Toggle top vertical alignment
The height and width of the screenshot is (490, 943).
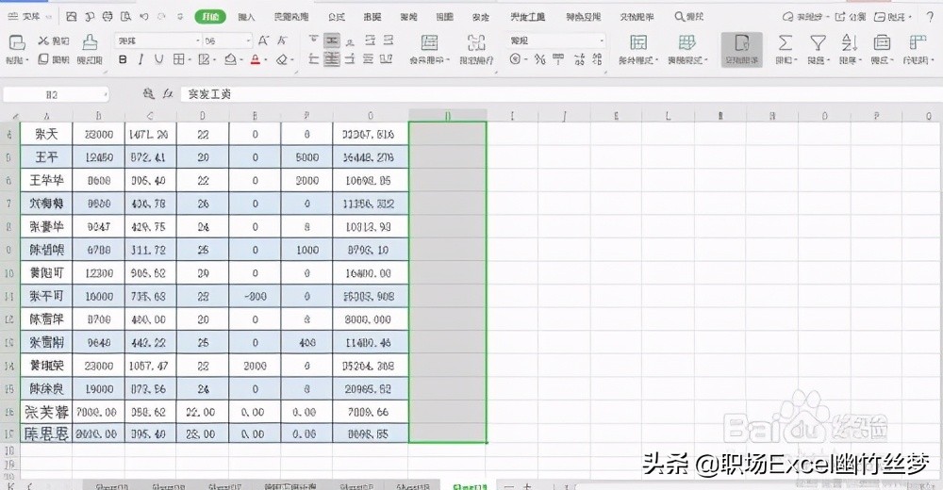click(x=313, y=41)
